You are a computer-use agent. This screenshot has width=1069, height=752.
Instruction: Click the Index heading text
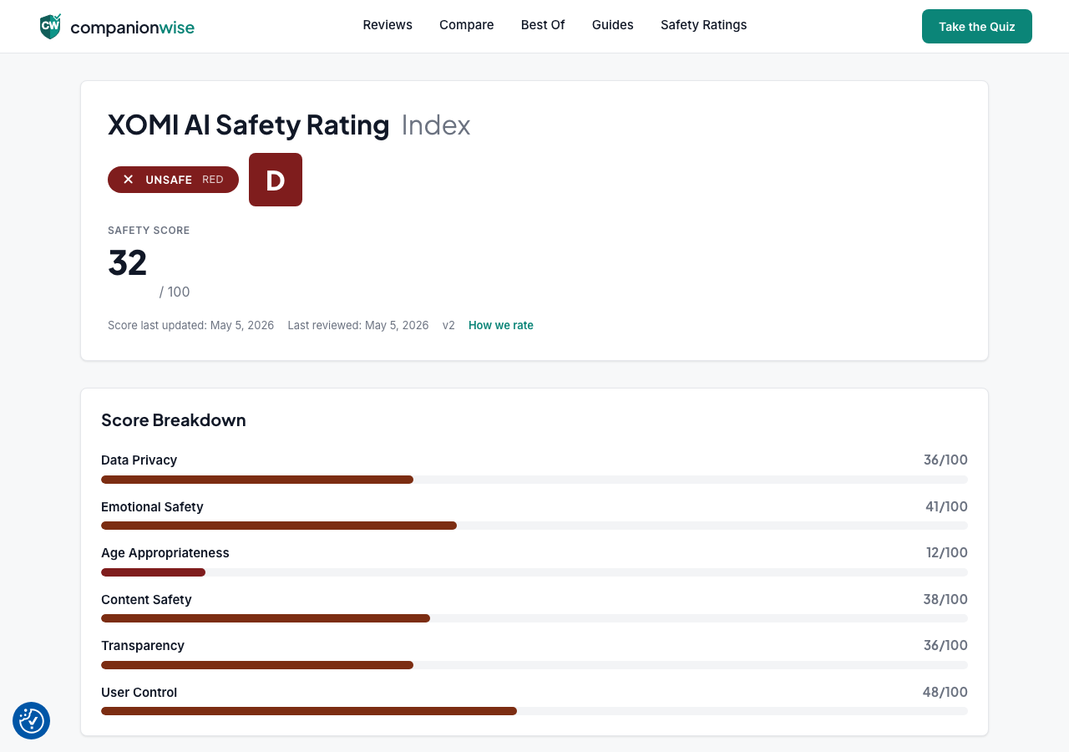point(436,125)
